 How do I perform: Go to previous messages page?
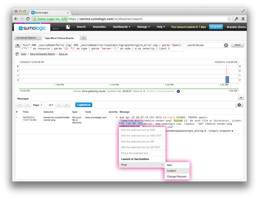tap(27, 105)
